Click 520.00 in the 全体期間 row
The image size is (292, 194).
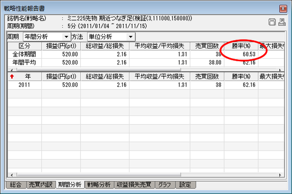coord(70,54)
